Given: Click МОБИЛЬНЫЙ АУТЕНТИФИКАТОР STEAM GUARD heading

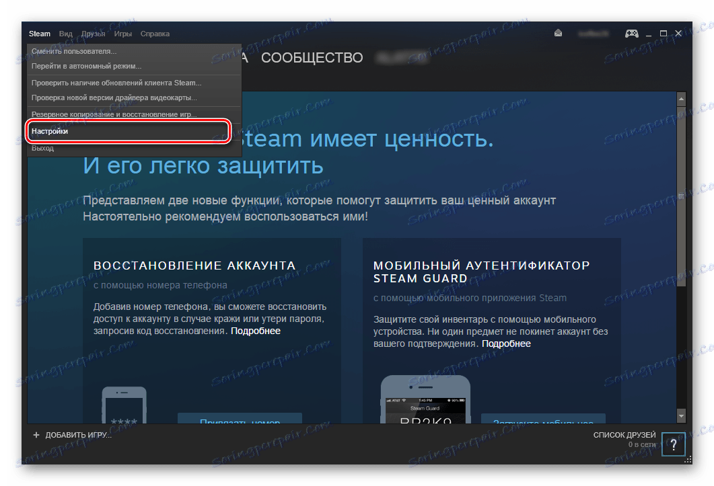Looking at the screenshot, I should point(481,272).
